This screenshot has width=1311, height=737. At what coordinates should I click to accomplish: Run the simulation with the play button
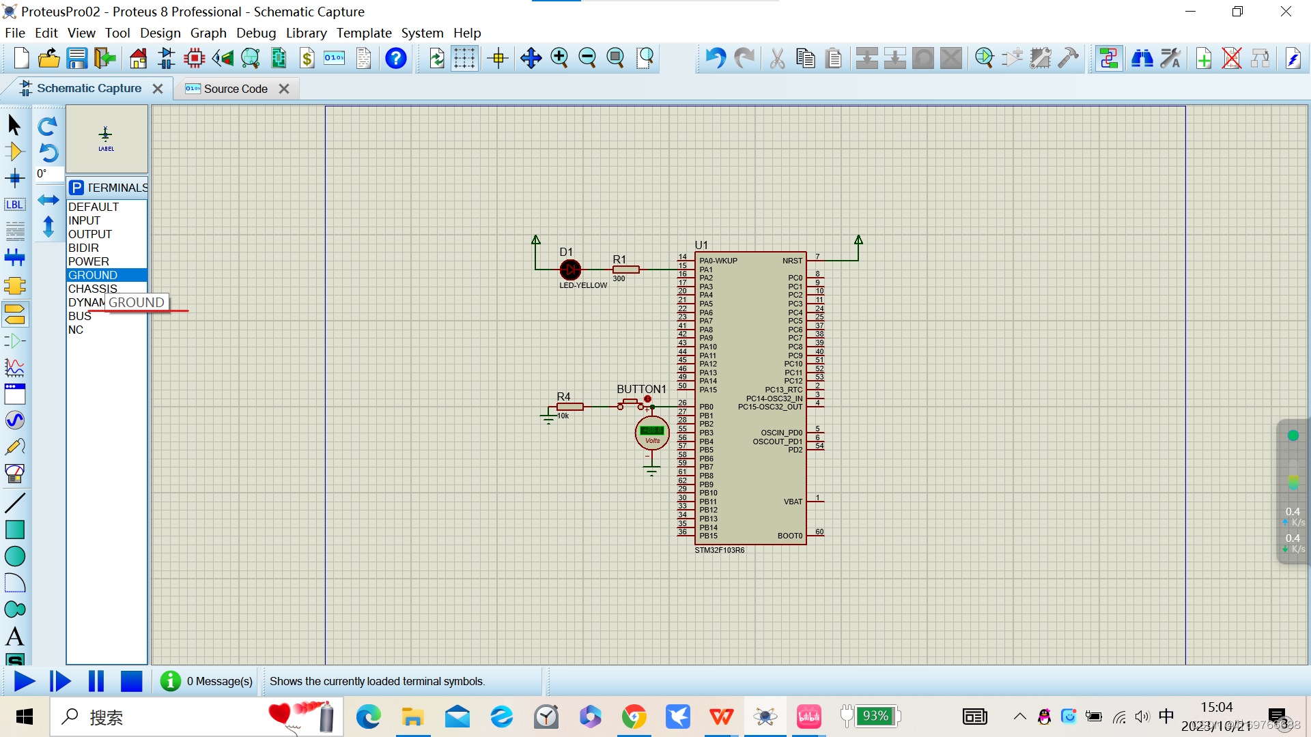(x=24, y=680)
